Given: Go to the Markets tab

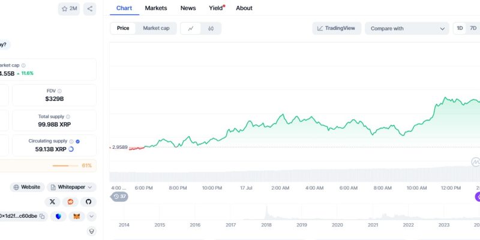Looking at the screenshot, I should pyautogui.click(x=156, y=8).
